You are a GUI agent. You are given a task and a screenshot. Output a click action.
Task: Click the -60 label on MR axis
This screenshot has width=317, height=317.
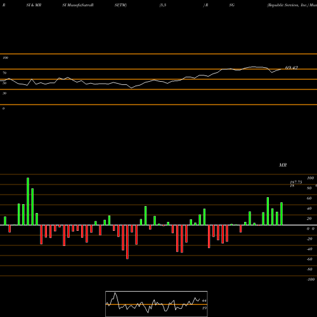(309, 259)
